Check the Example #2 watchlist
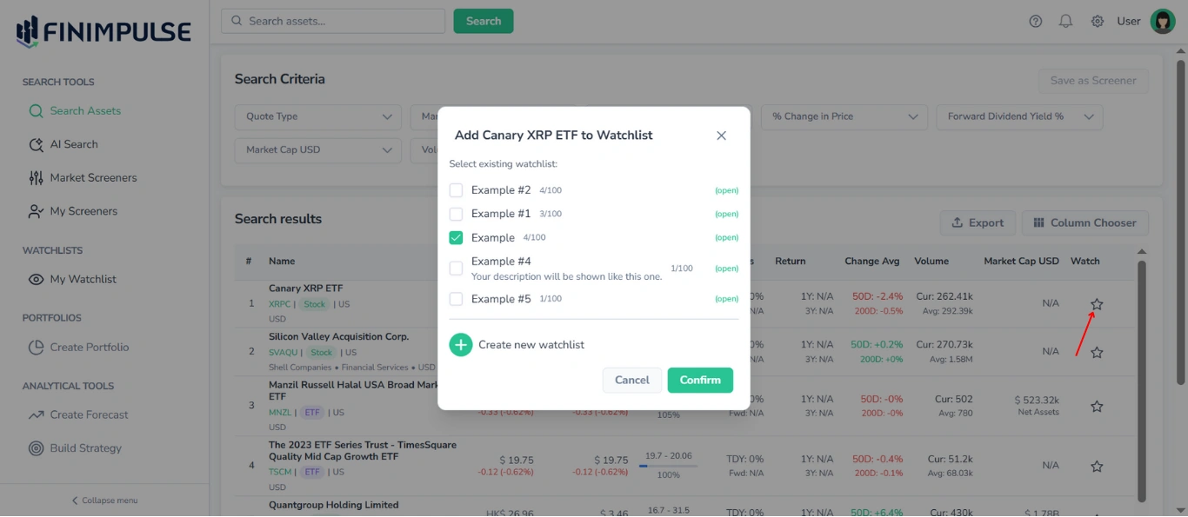Image resolution: width=1188 pixels, height=517 pixels. point(456,189)
